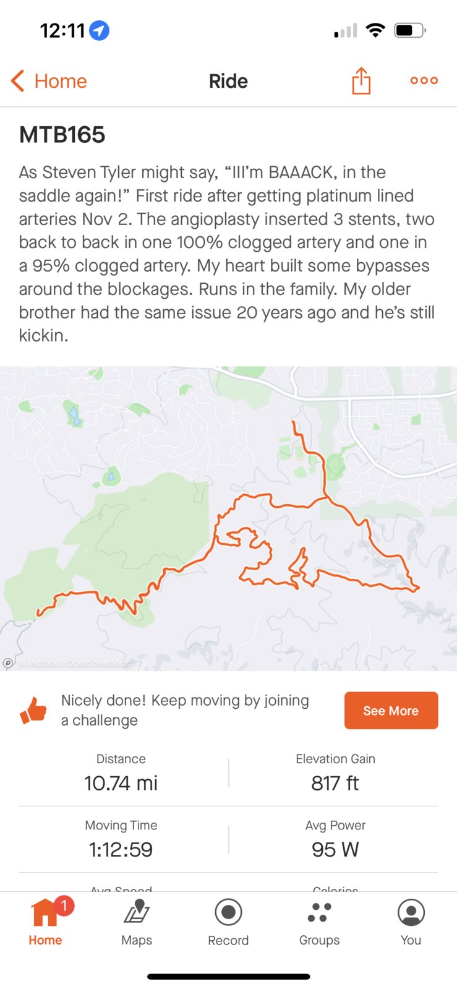Tap the Avg Power 95 W stat

[x=335, y=839]
